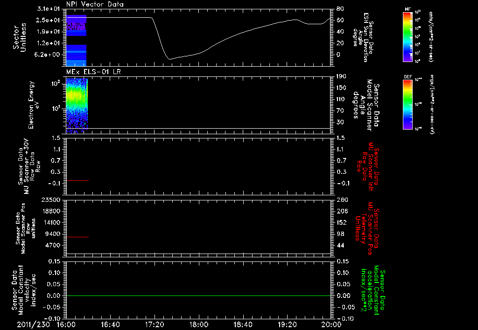Click the '260' telemetry tick value
The image size is (478, 330).
point(342,199)
